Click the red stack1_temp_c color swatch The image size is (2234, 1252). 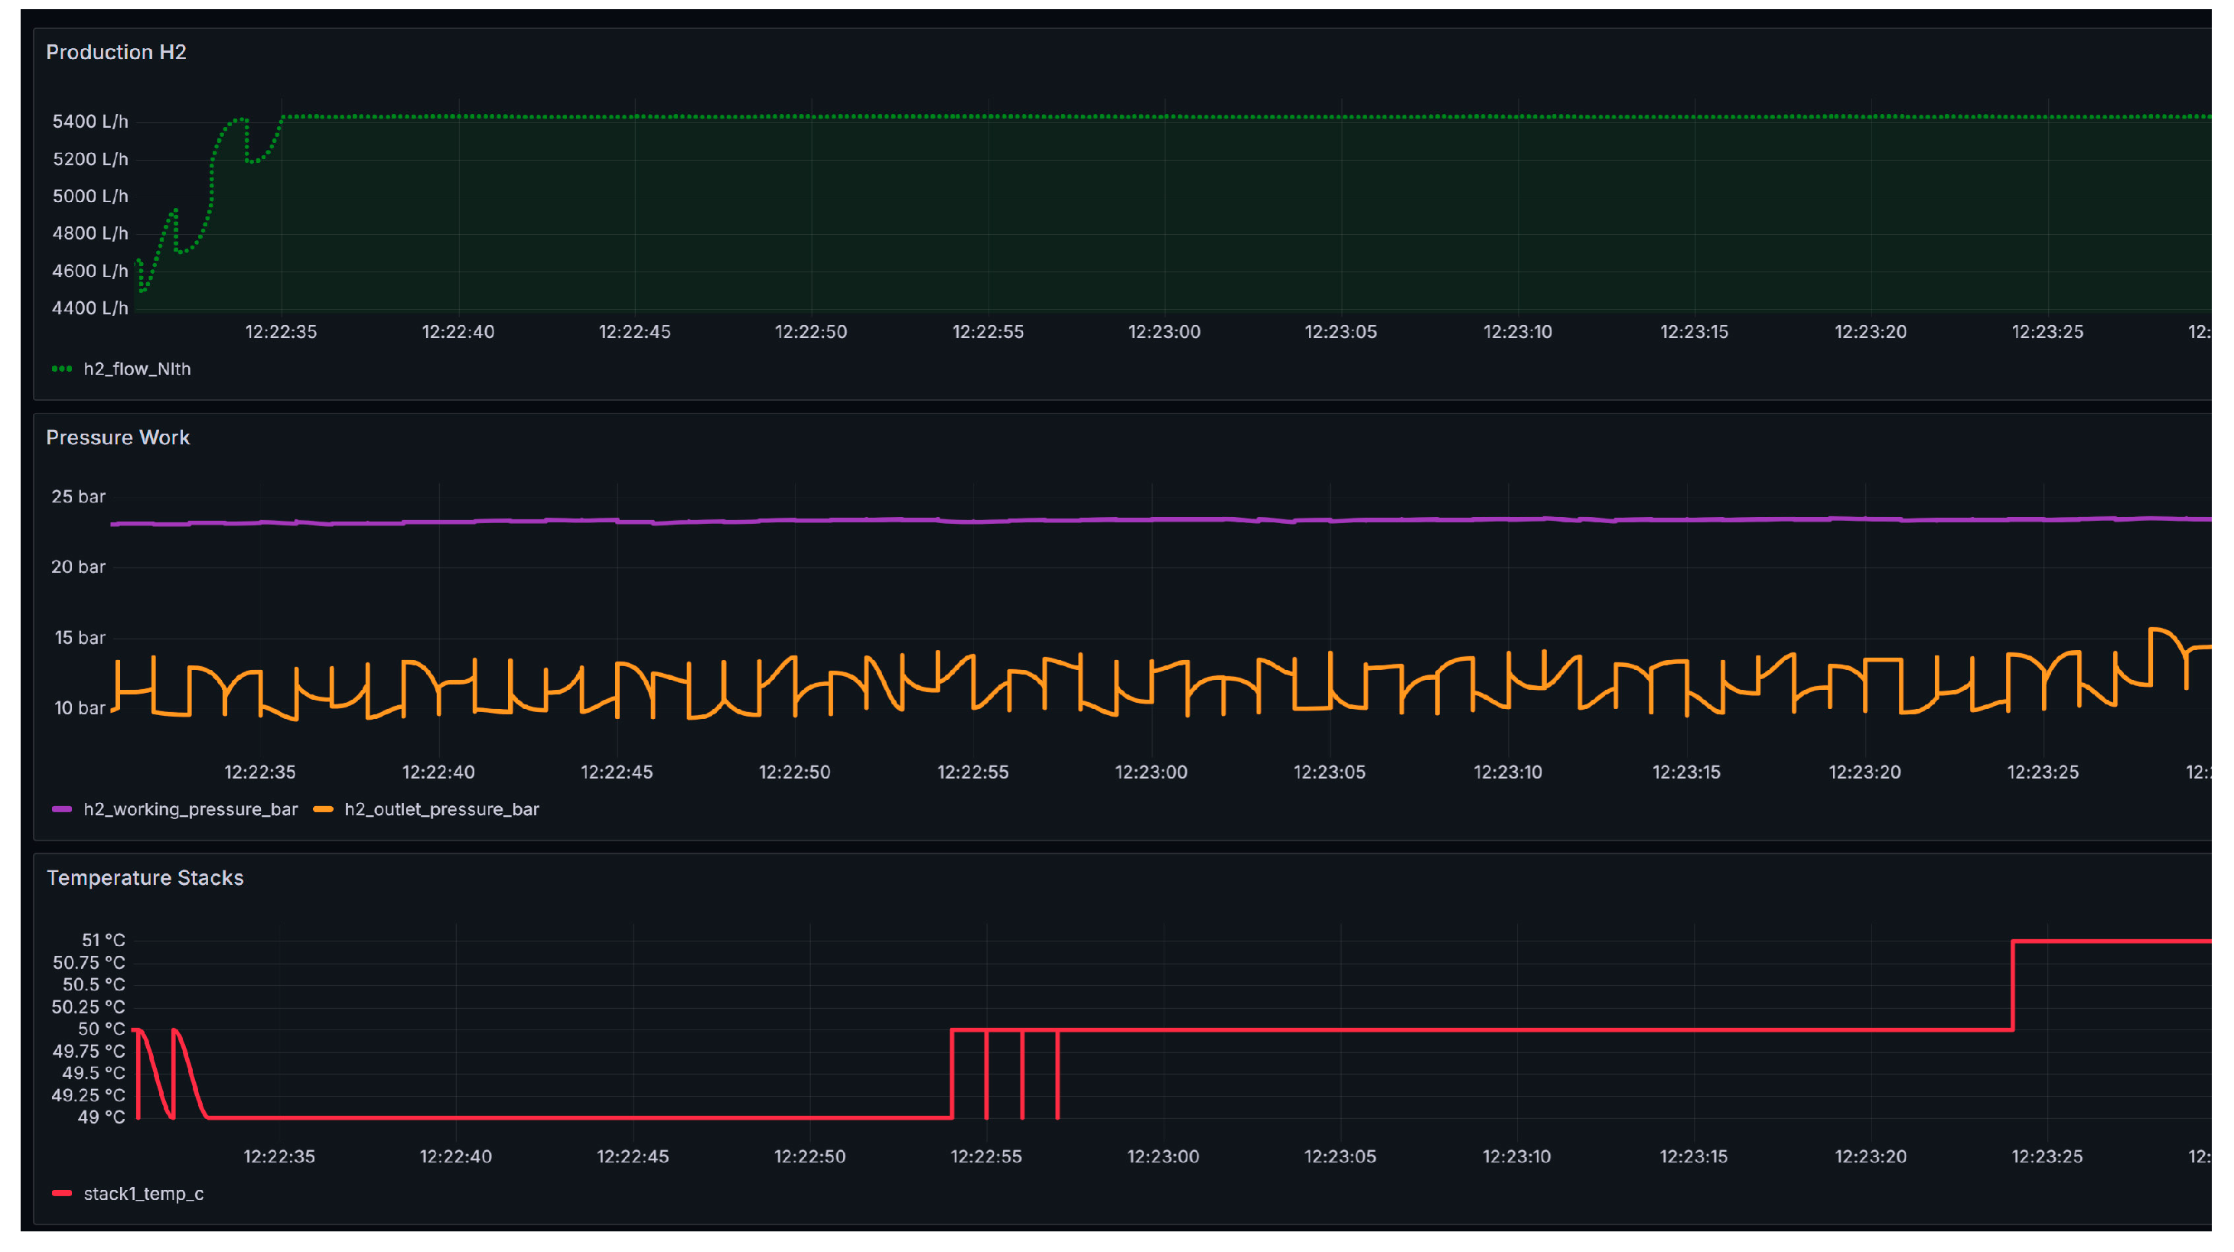pyautogui.click(x=61, y=1193)
